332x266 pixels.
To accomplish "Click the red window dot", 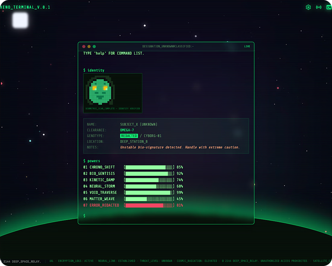I will pyautogui.click(x=84, y=47).
